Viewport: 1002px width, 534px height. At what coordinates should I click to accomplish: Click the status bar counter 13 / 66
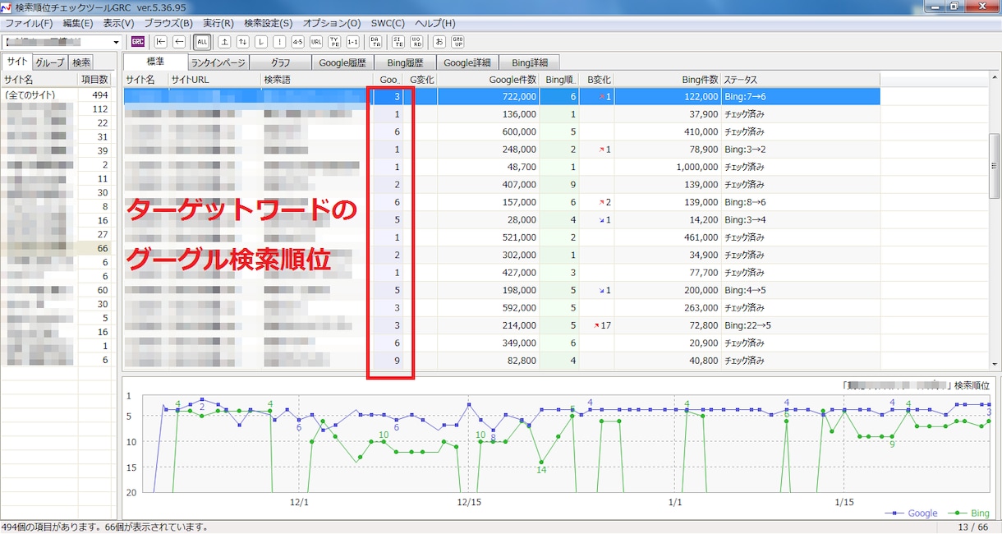972,527
